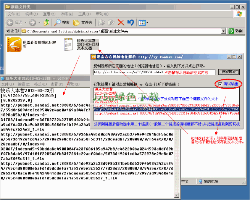Open Notepad View menu (查看)
The image size is (250, 200).
point(57,84)
